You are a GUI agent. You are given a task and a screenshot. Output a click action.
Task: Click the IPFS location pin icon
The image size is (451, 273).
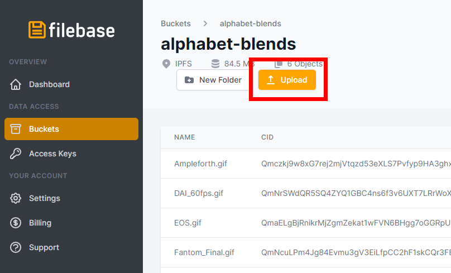click(x=166, y=64)
